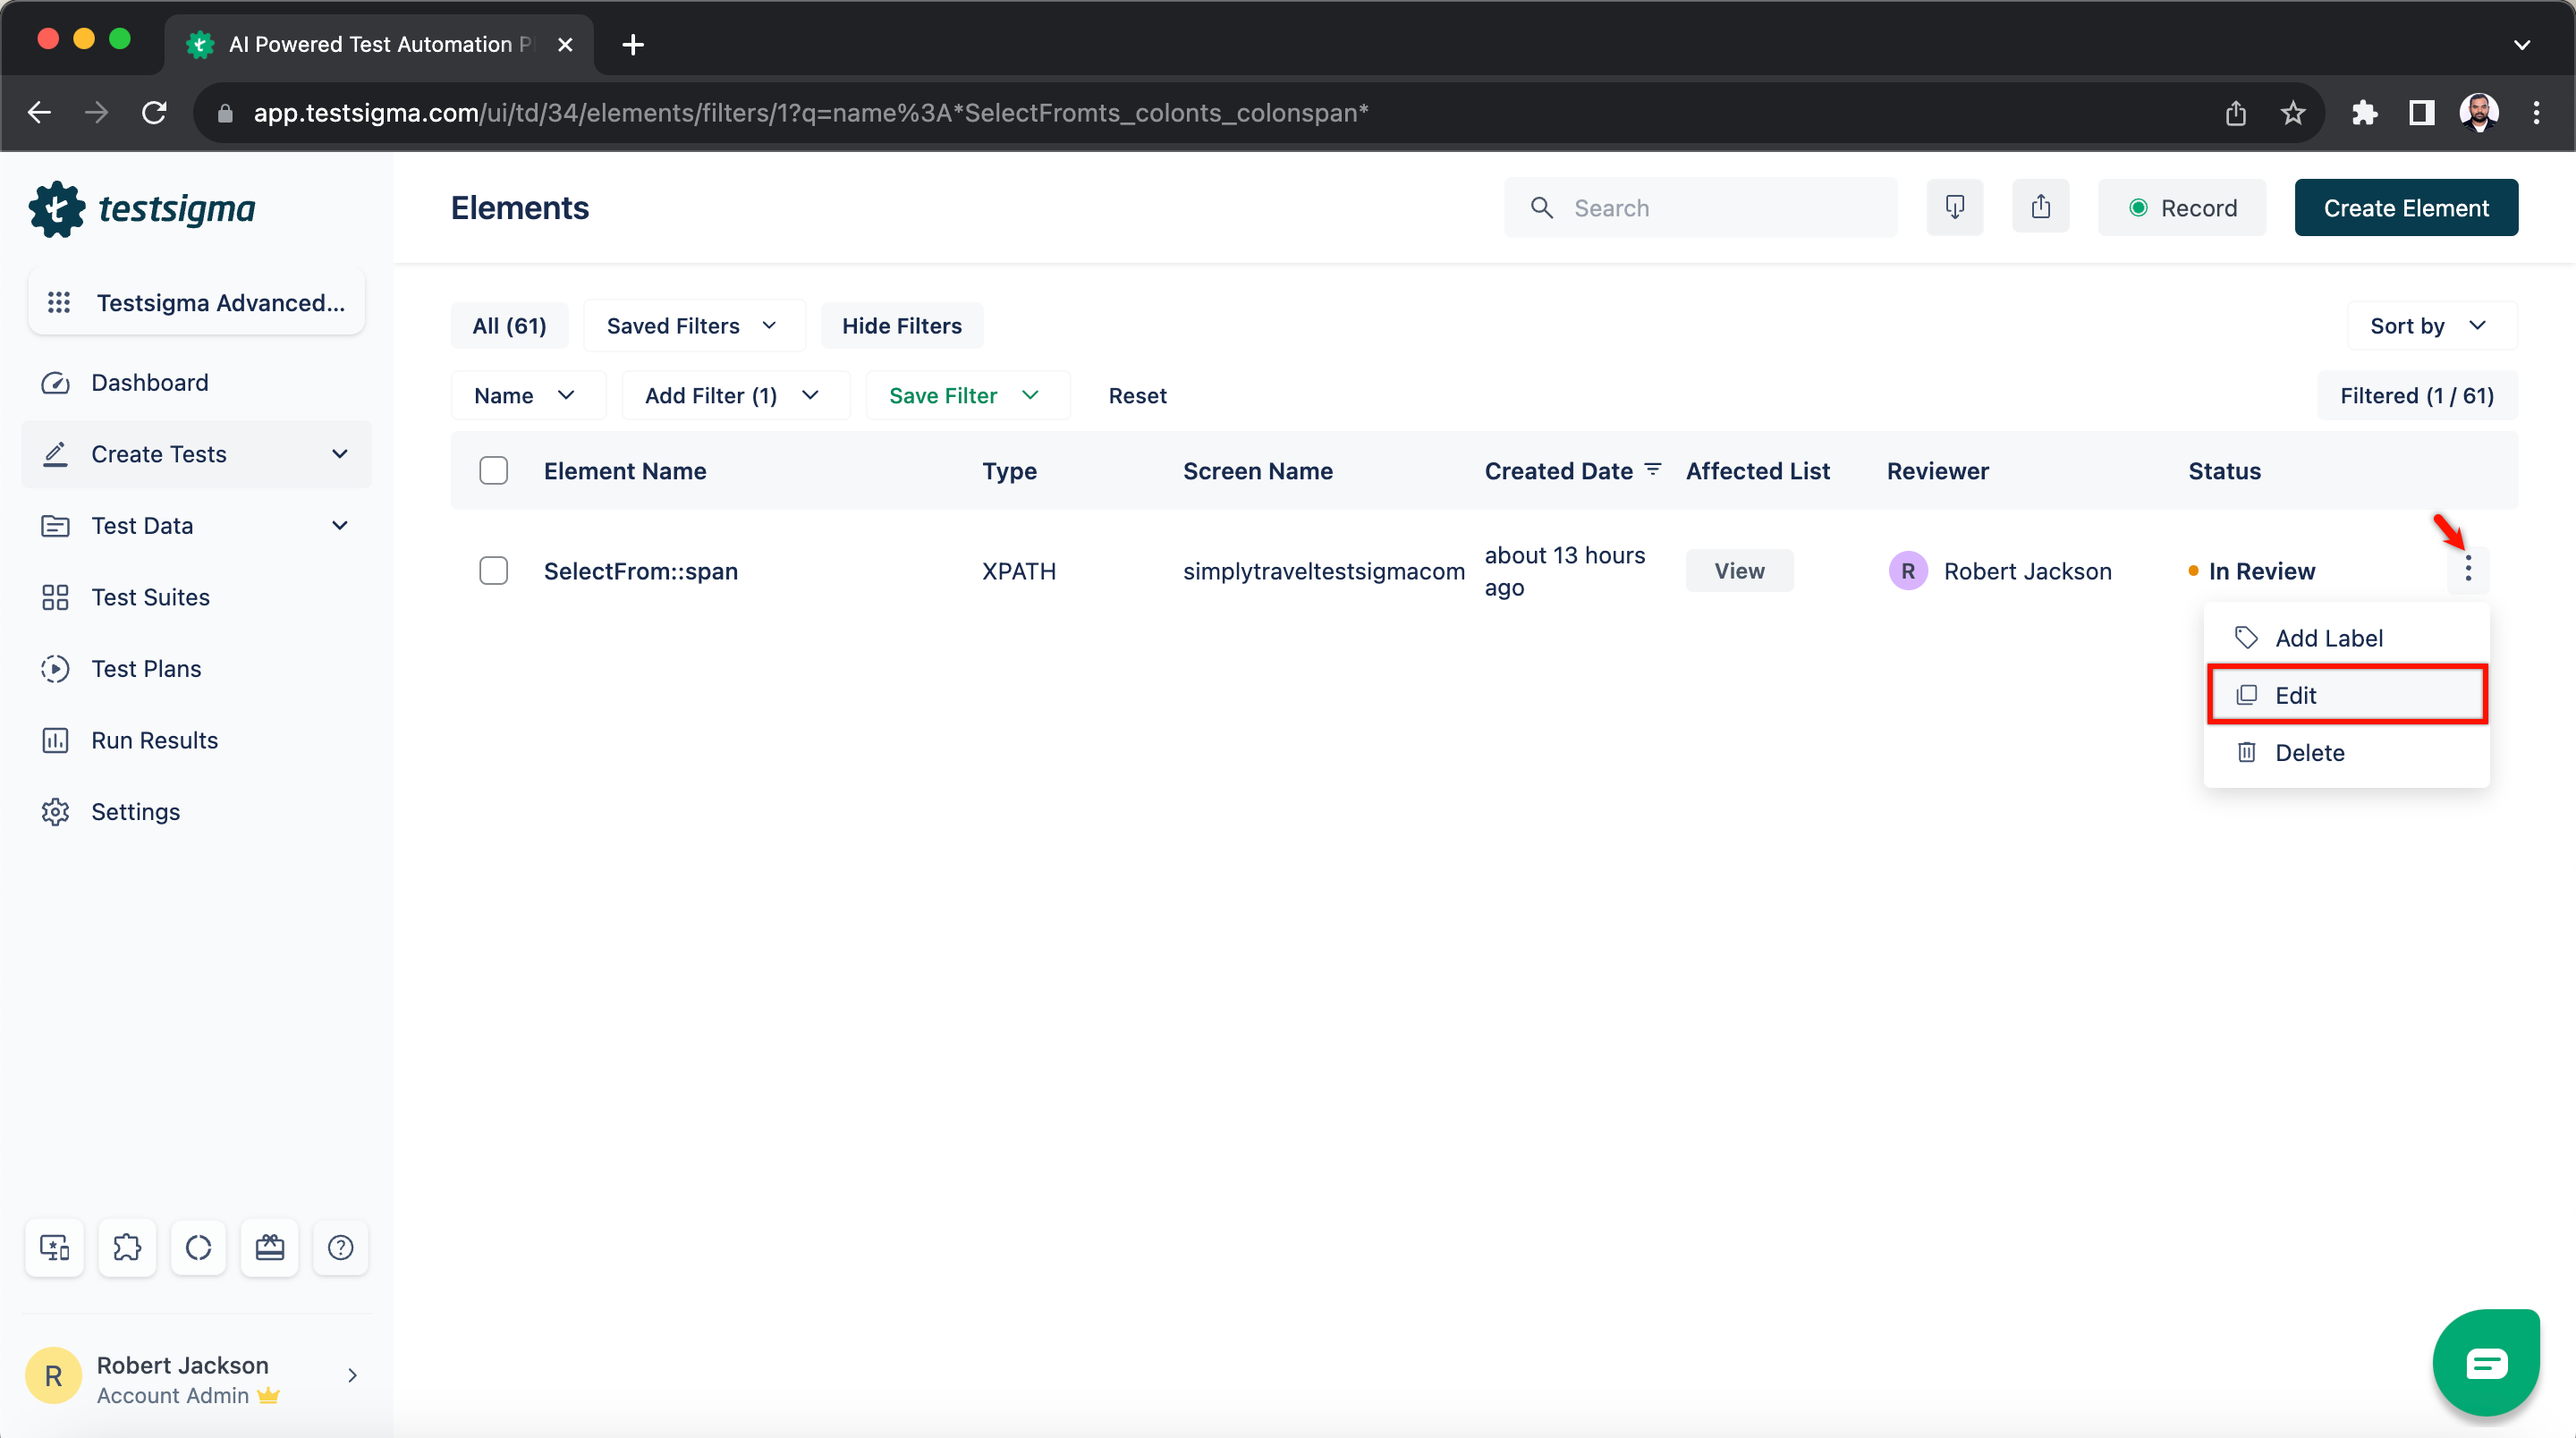Open the agent monitor icon in the sidebar footer
The height and width of the screenshot is (1438, 2576).
coord(54,1247)
